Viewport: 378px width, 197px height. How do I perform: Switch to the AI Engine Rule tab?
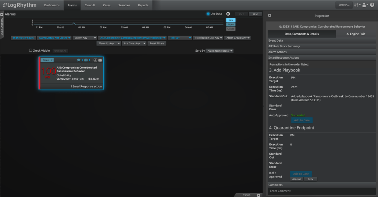click(356, 34)
